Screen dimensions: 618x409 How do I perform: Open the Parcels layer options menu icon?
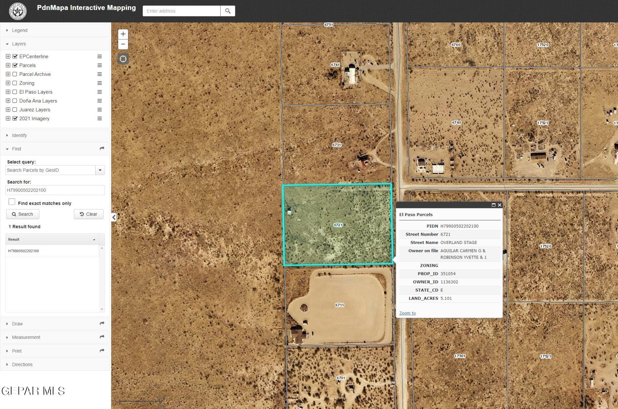pyautogui.click(x=99, y=65)
